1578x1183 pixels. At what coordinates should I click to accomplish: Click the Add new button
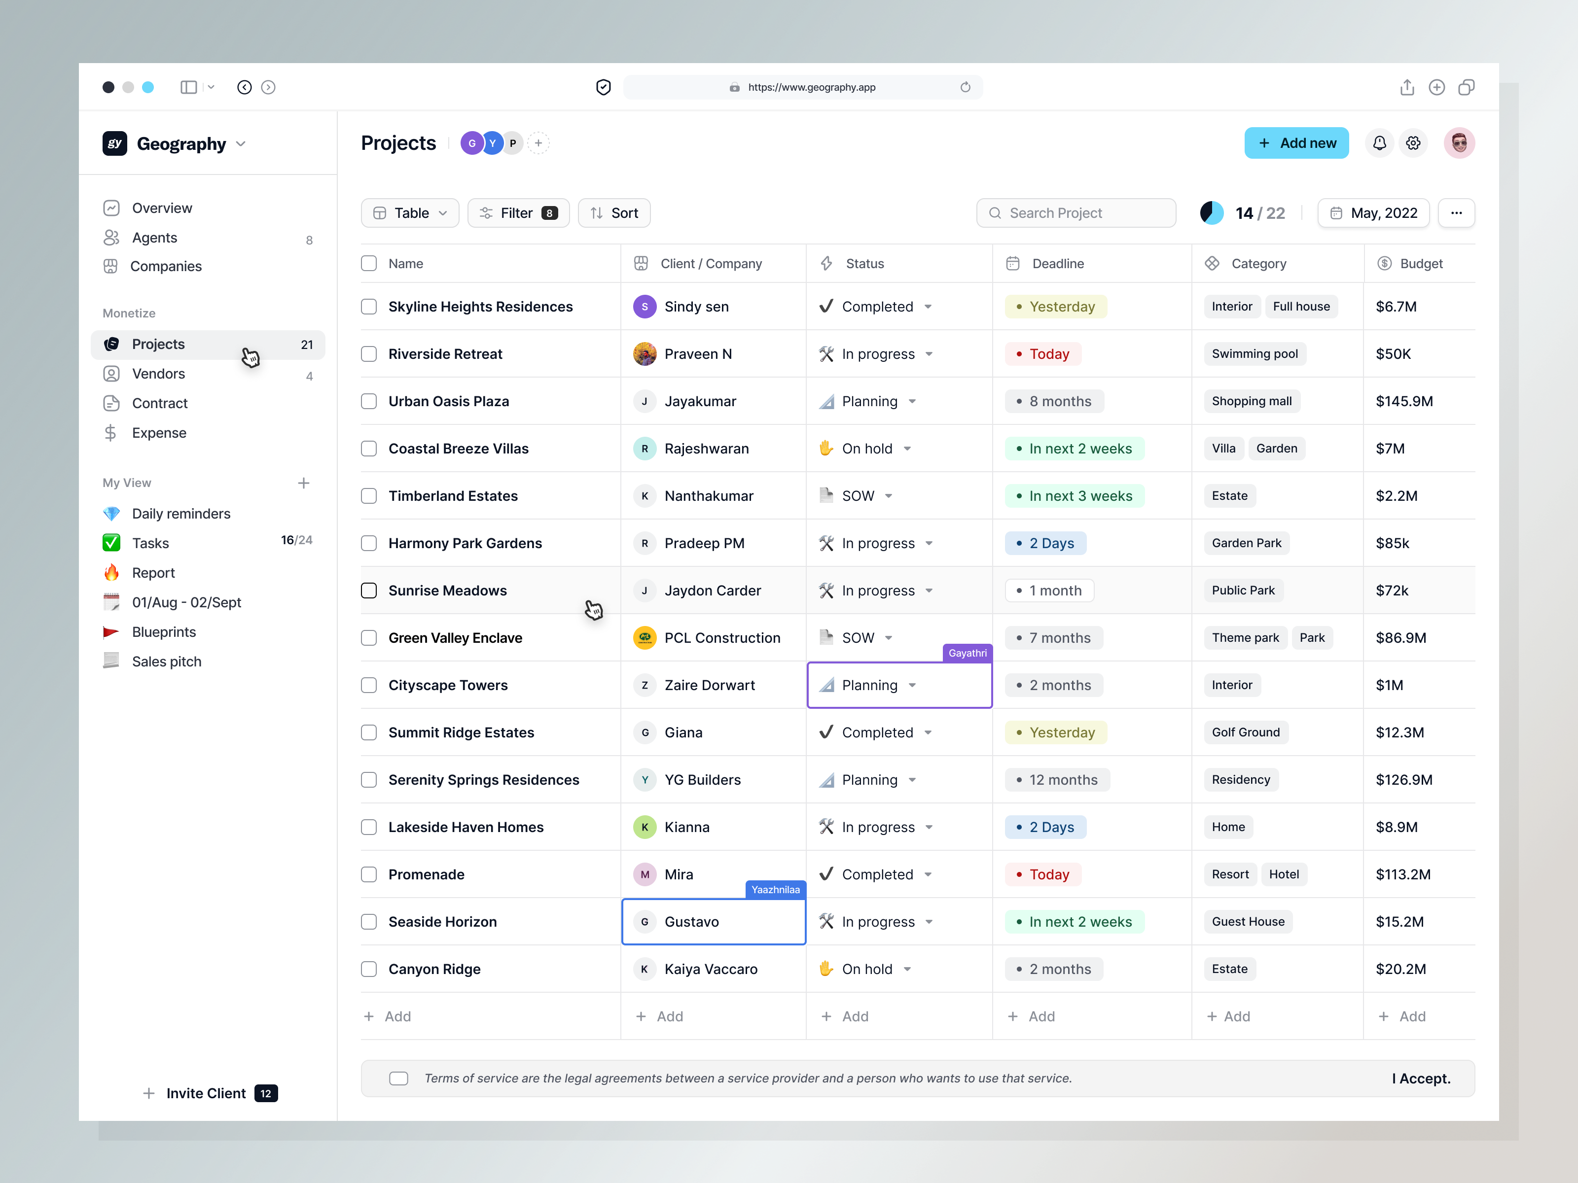[x=1297, y=142]
